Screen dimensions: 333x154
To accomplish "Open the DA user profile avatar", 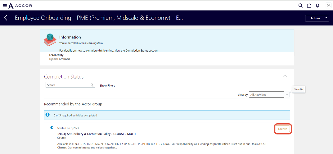I will pos(329,6).
